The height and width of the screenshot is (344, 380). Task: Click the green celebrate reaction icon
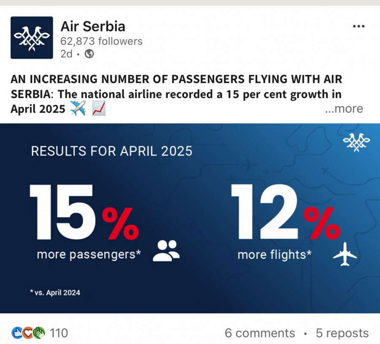point(39,333)
